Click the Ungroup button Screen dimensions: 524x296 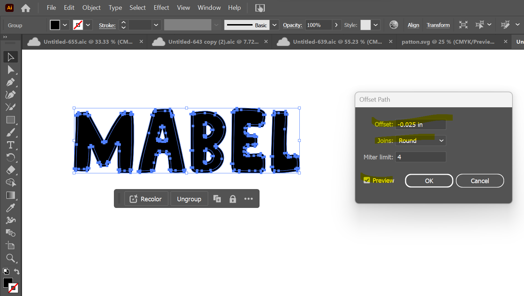(x=189, y=199)
